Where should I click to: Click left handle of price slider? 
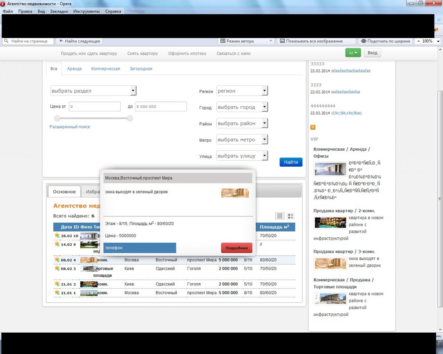(57, 118)
